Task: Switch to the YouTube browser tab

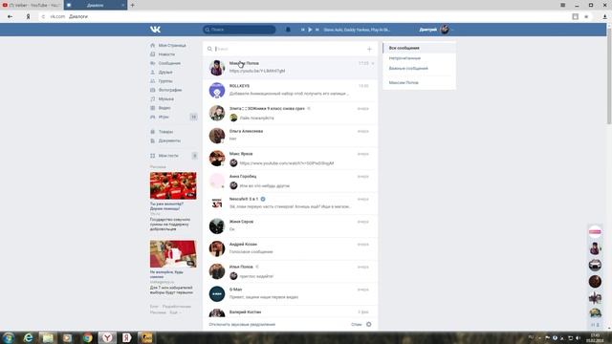Action: [x=32, y=5]
